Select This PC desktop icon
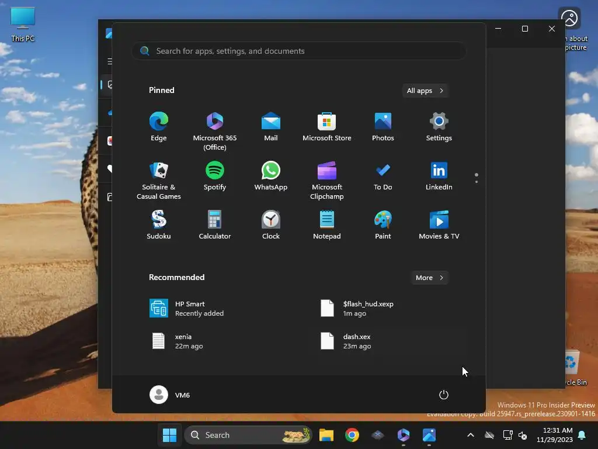 pos(23,25)
